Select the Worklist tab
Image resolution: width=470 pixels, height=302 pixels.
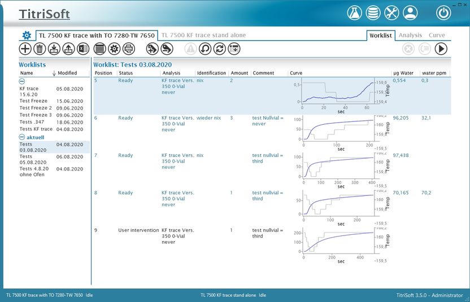tap(381, 36)
